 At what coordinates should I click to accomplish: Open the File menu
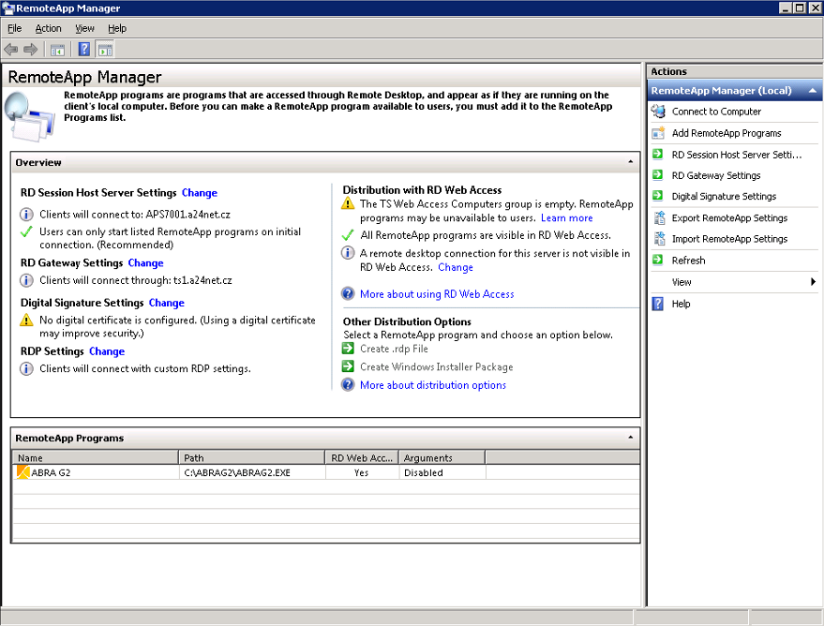[15, 29]
